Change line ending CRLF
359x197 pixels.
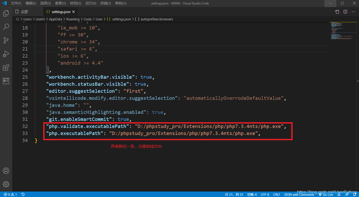(277, 194)
